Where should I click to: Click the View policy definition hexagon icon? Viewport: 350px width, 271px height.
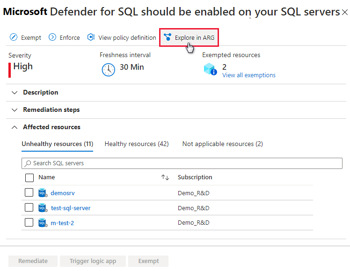tap(91, 37)
